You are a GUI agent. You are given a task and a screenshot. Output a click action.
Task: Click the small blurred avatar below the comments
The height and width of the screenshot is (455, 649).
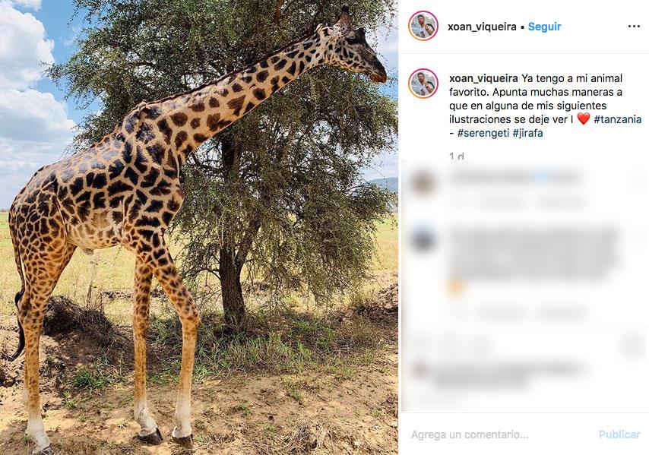coord(419,370)
